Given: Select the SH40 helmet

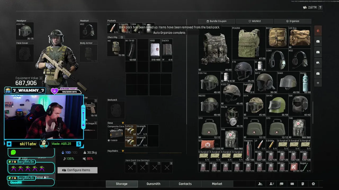Looking at the screenshot, I should 288,83.
